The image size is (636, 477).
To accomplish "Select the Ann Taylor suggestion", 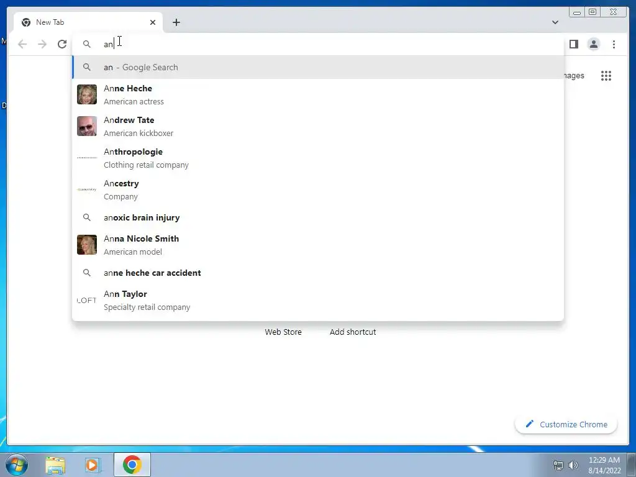I will (318, 300).
